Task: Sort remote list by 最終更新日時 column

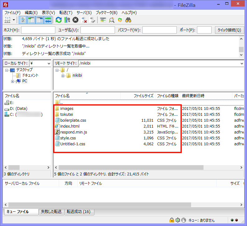Action: (x=206, y=96)
